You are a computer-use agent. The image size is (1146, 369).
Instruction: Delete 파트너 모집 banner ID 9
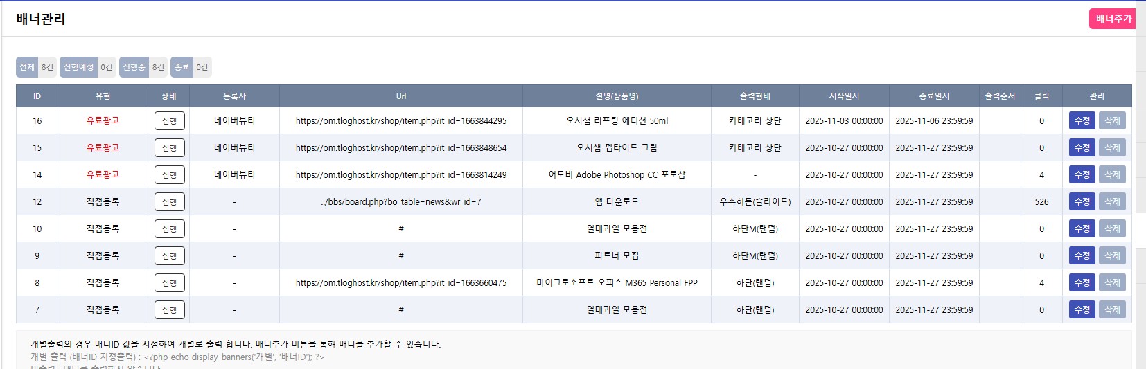(x=1111, y=255)
